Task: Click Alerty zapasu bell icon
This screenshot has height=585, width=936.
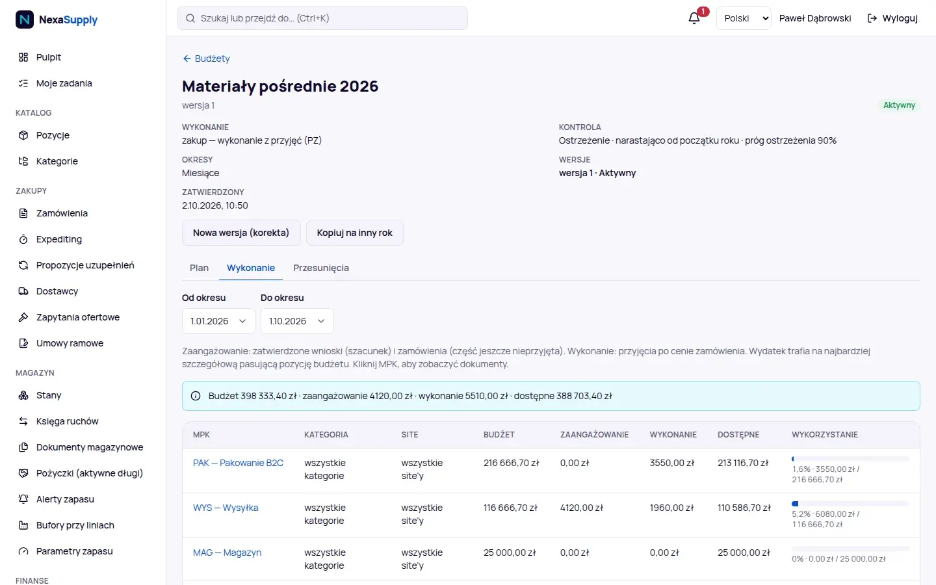Action: pos(23,499)
